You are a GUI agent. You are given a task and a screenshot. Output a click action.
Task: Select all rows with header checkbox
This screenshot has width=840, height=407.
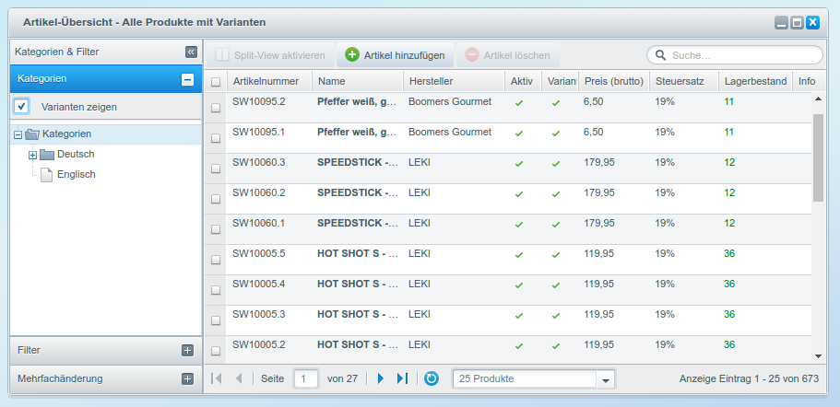click(x=216, y=82)
